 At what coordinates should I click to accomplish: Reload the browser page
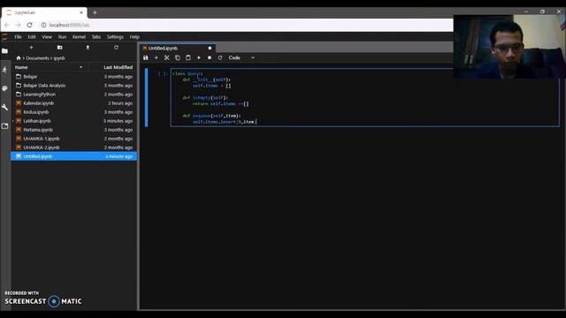tap(29, 25)
